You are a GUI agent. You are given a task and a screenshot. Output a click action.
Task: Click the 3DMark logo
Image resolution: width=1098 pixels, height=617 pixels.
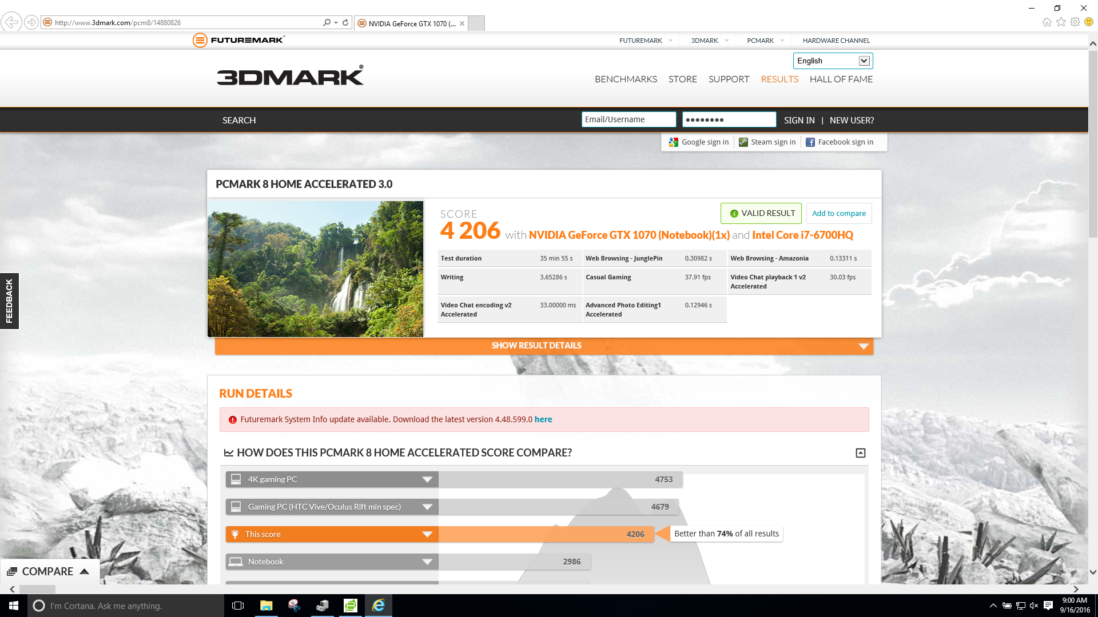(290, 76)
